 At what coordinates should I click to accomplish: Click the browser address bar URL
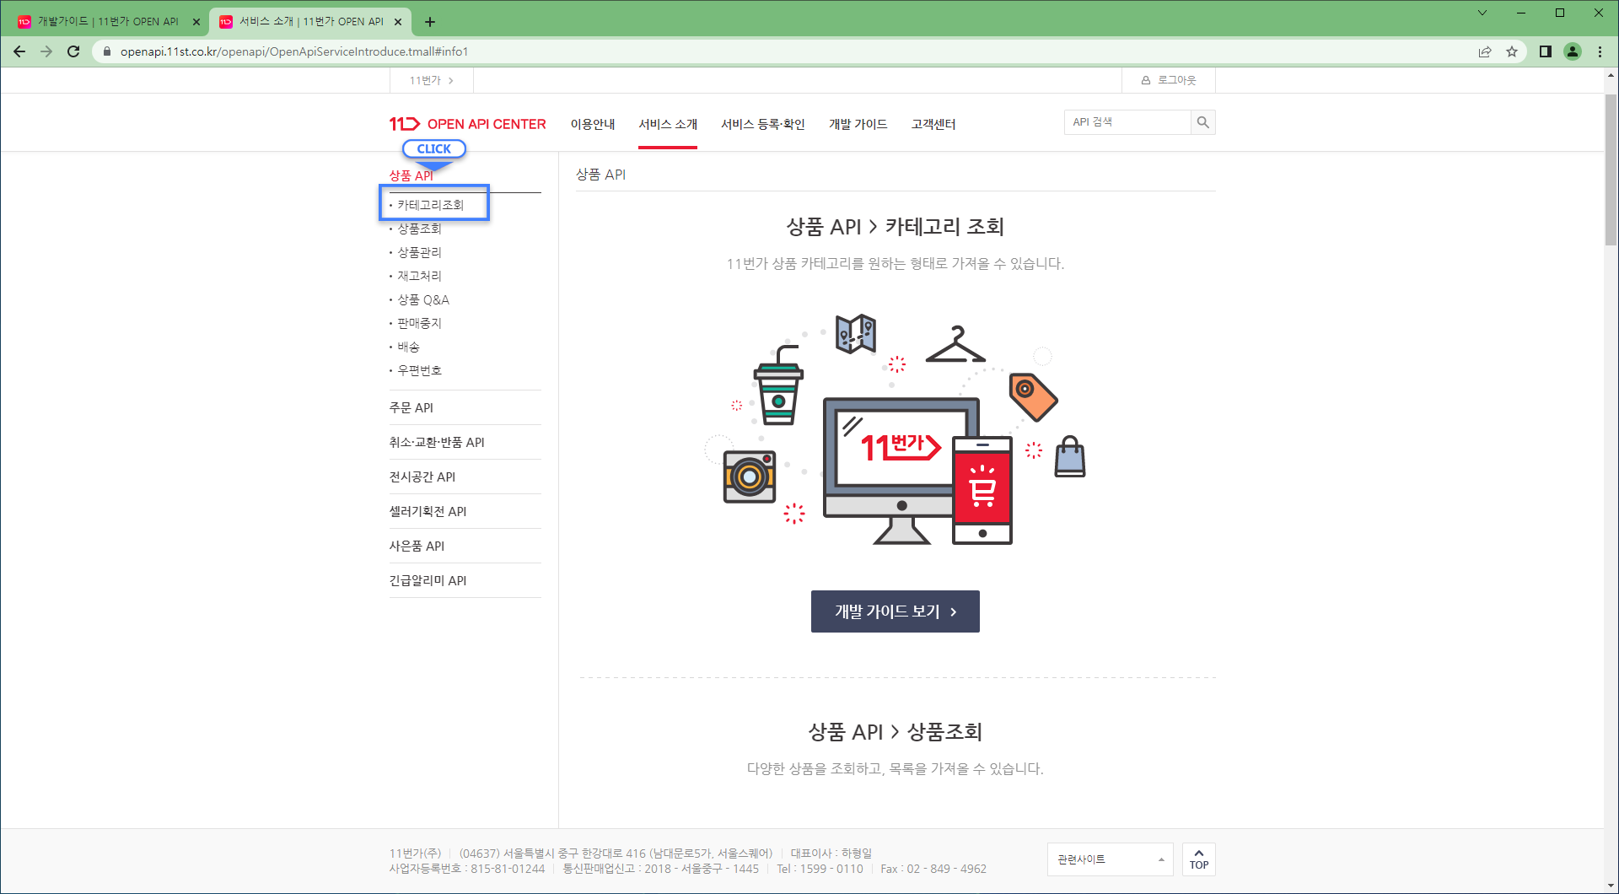294,51
